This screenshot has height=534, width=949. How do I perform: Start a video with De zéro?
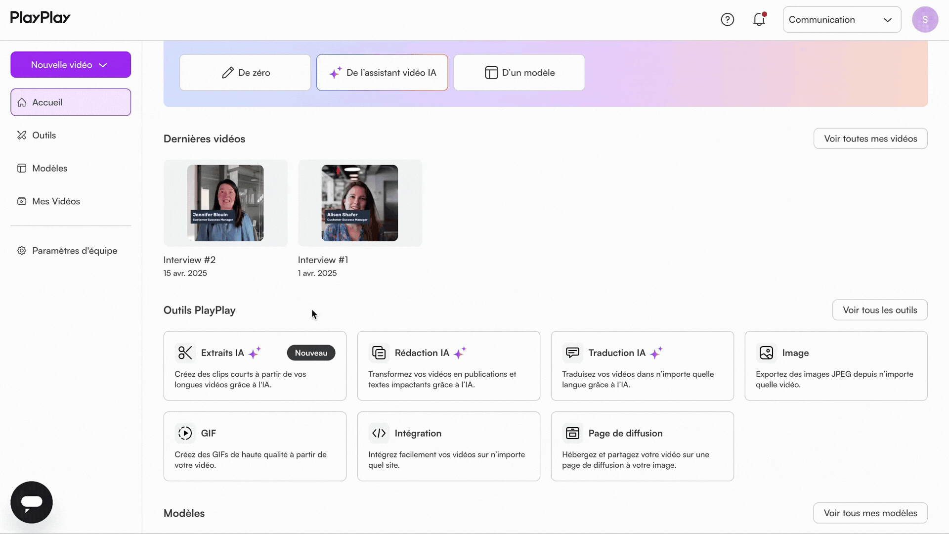coord(245,73)
